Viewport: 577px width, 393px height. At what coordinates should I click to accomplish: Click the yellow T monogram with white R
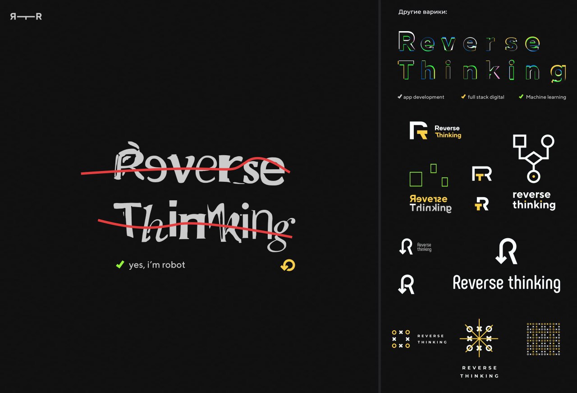pos(482,204)
